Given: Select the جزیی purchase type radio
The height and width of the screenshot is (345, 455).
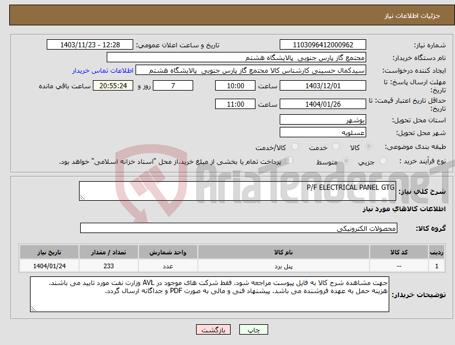Looking at the screenshot, I should click(x=383, y=160).
